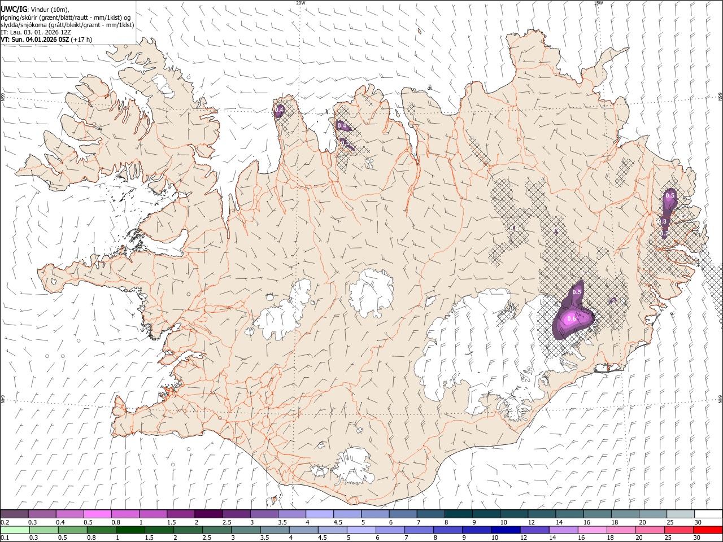Click the 'IT: Lau. 03. 01. 2026 12Z' line
The image size is (723, 542).
point(36,33)
